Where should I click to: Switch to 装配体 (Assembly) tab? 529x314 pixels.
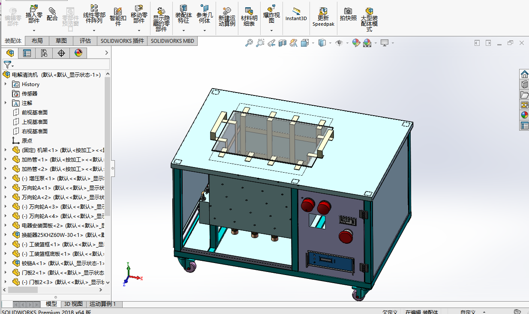click(13, 41)
